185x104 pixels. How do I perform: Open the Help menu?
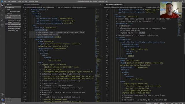click(37, 1)
